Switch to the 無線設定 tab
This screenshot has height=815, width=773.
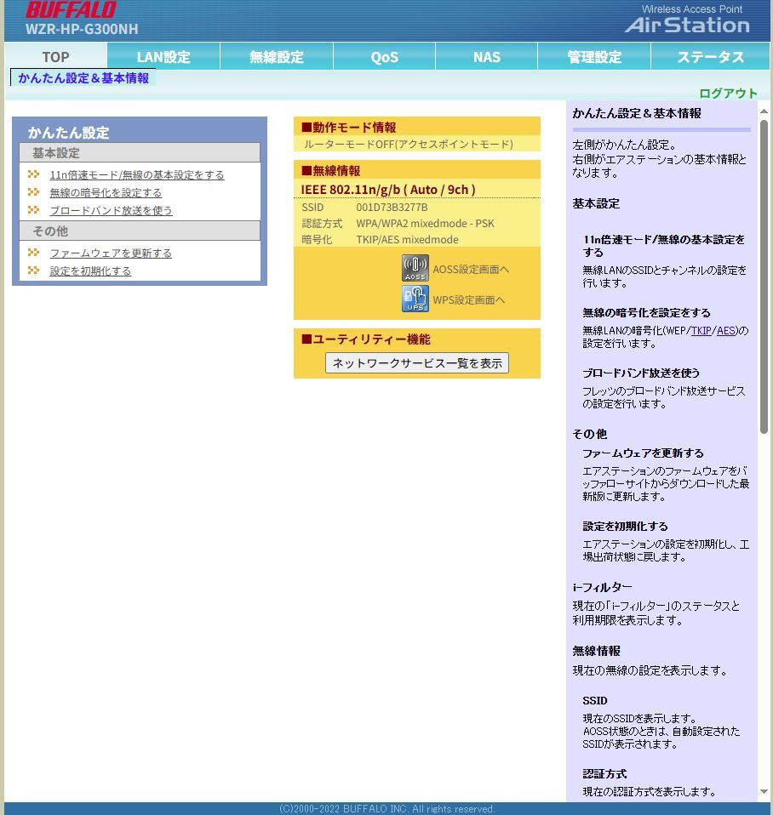[x=276, y=56]
